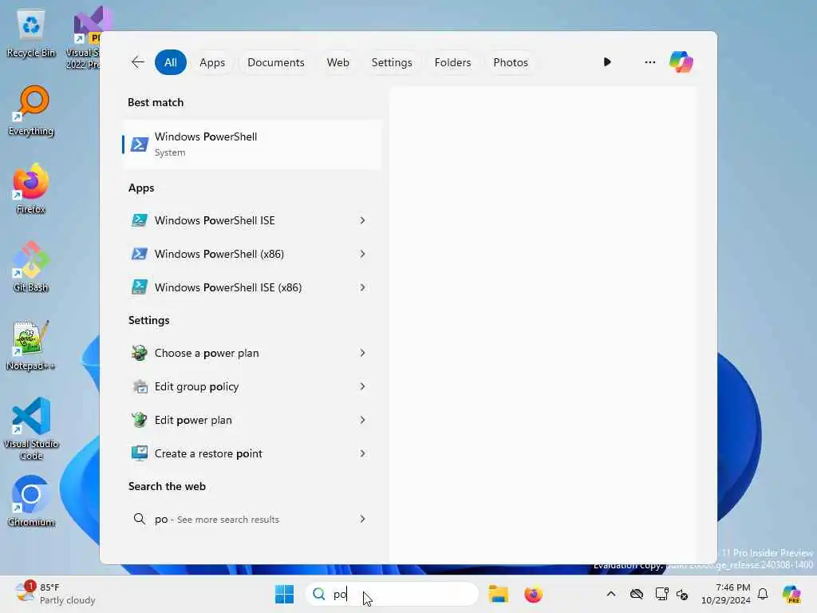Select the Firefox desktop shortcut
Viewport: 817px width, 613px height.
(31, 188)
